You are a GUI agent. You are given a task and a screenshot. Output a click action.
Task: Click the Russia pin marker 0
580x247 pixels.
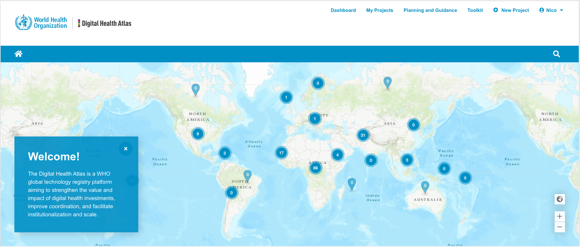click(x=388, y=83)
